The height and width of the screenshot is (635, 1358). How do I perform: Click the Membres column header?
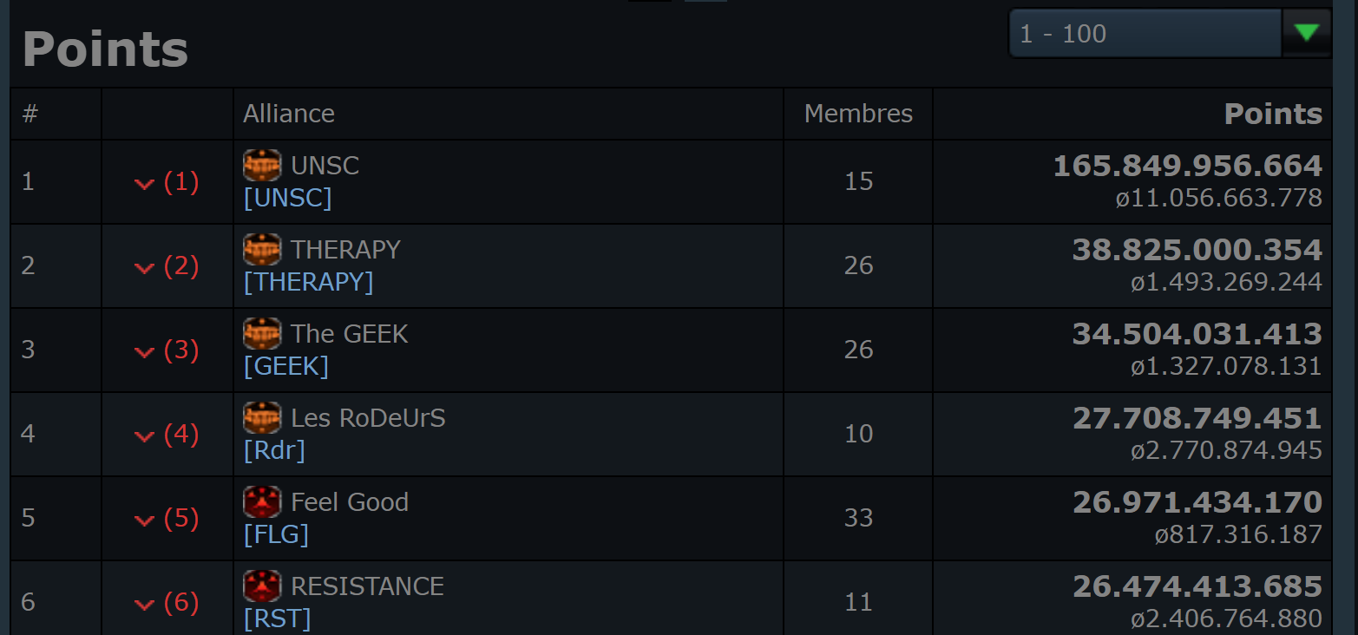[858, 114]
